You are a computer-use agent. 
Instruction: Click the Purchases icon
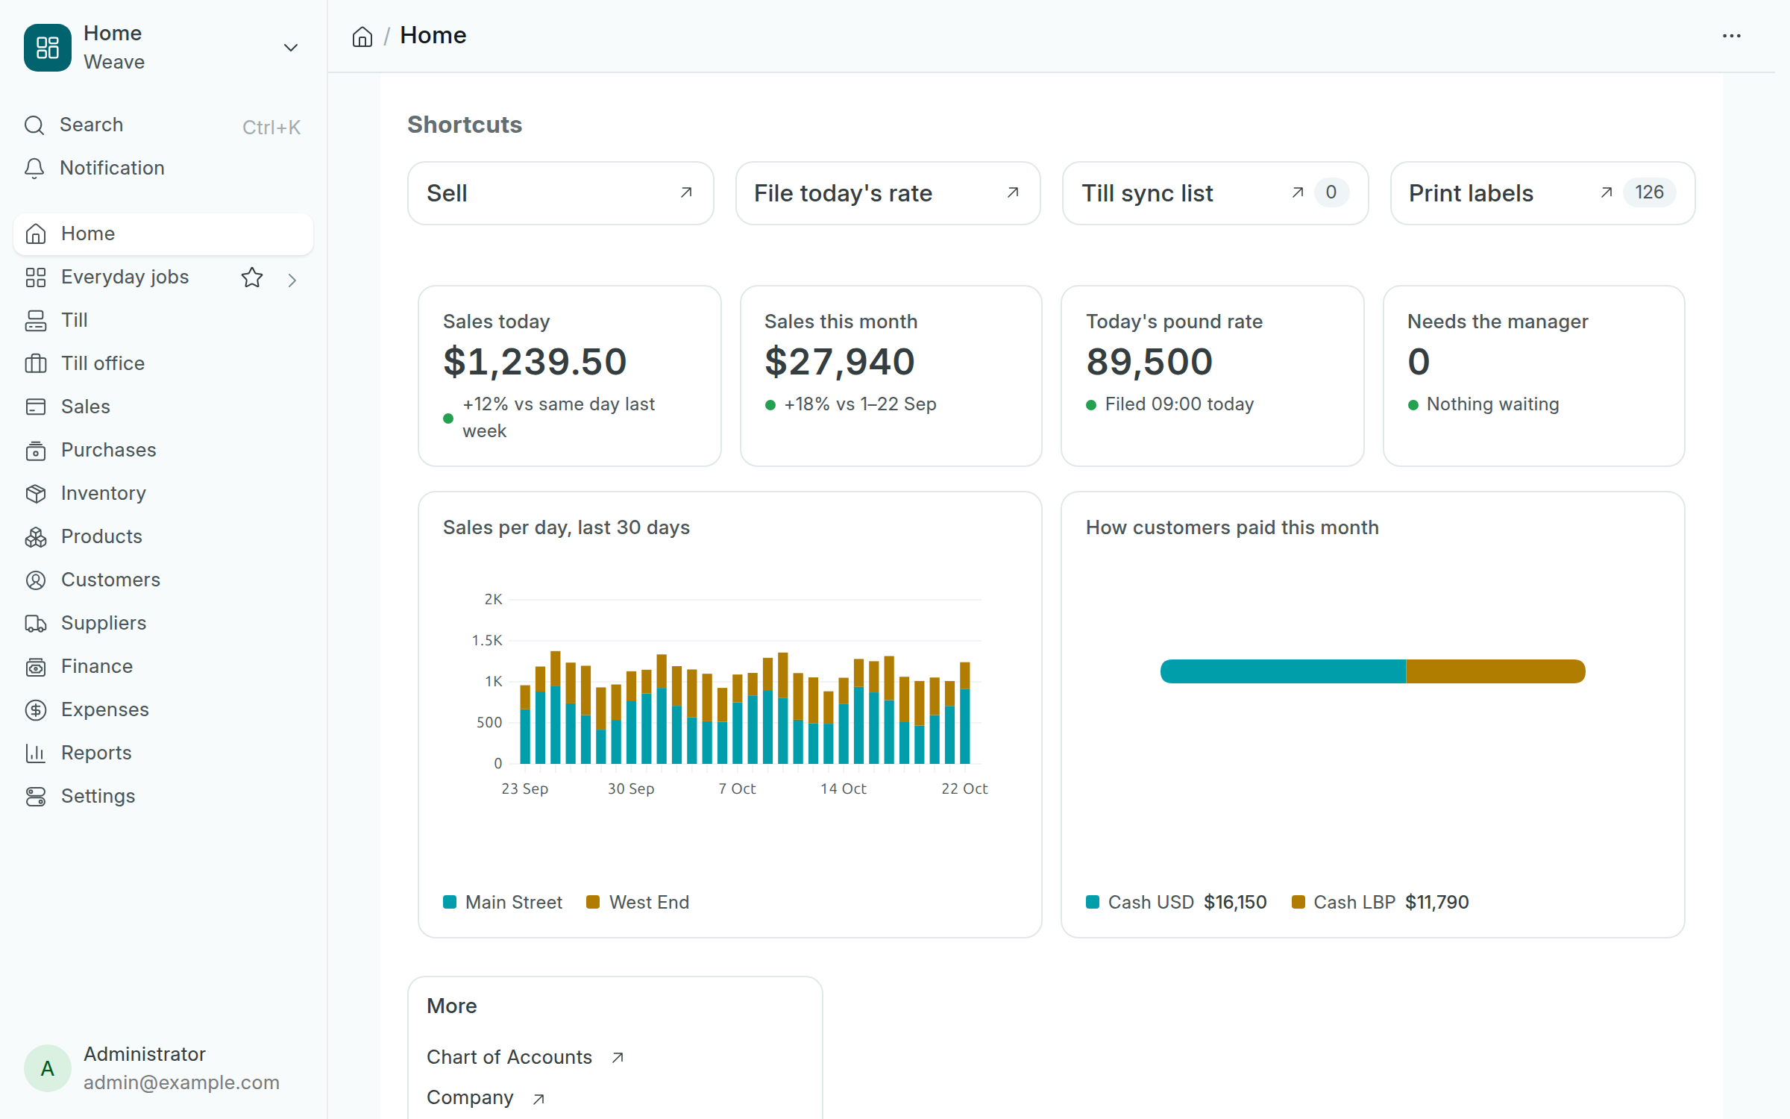point(36,451)
